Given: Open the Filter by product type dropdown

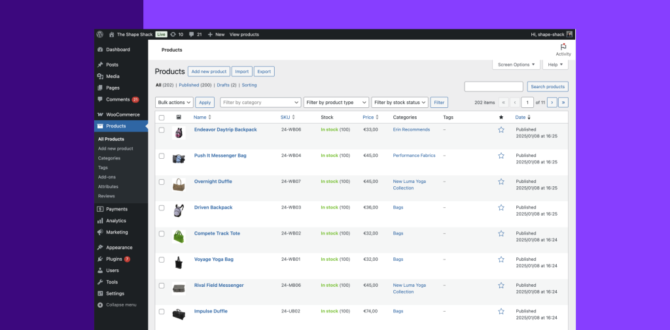Looking at the screenshot, I should tap(336, 103).
